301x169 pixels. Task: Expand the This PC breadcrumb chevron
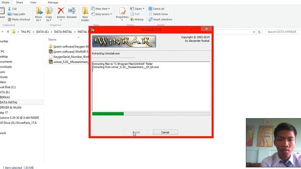coord(33,32)
